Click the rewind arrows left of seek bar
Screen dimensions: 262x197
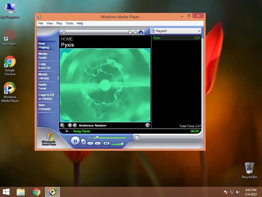[x=90, y=137]
